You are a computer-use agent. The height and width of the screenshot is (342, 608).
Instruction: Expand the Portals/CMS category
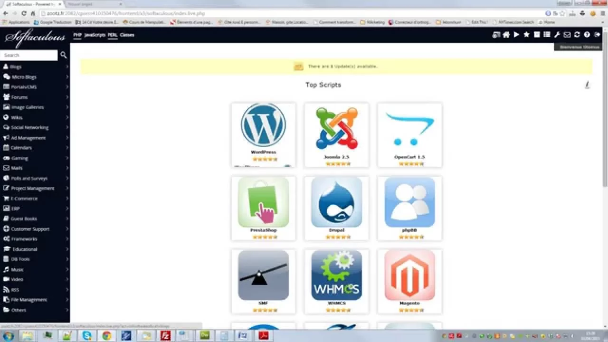(35, 87)
